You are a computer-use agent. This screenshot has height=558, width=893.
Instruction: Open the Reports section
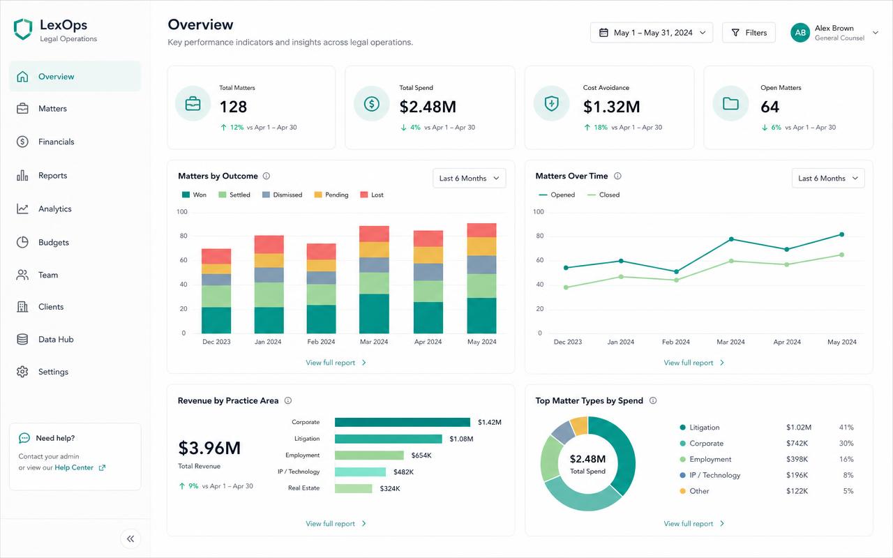pyautogui.click(x=75, y=176)
